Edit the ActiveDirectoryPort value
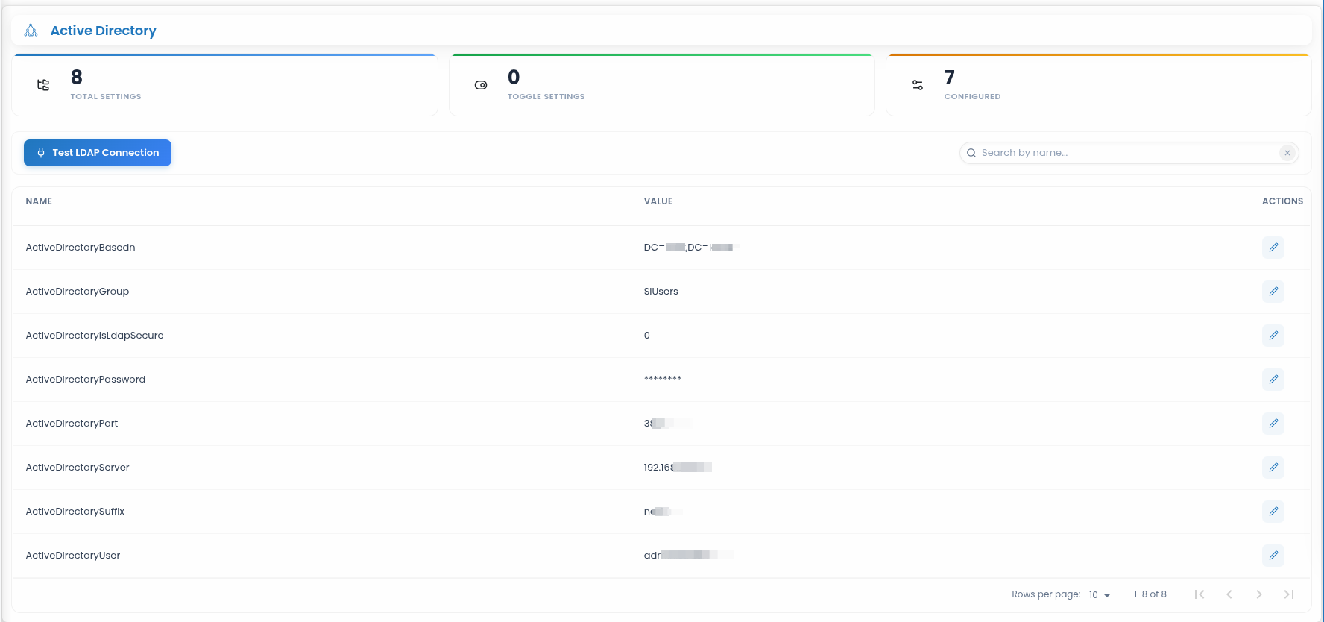1324x622 pixels. coord(1273,424)
